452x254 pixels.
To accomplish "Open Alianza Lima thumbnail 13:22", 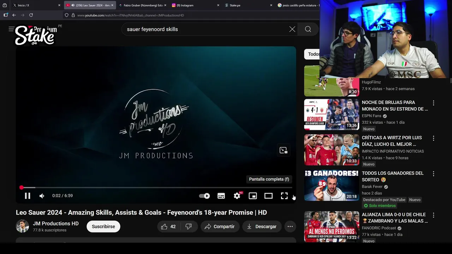I will (x=332, y=226).
